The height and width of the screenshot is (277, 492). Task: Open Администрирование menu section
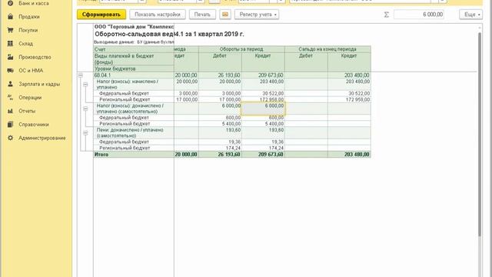42,138
